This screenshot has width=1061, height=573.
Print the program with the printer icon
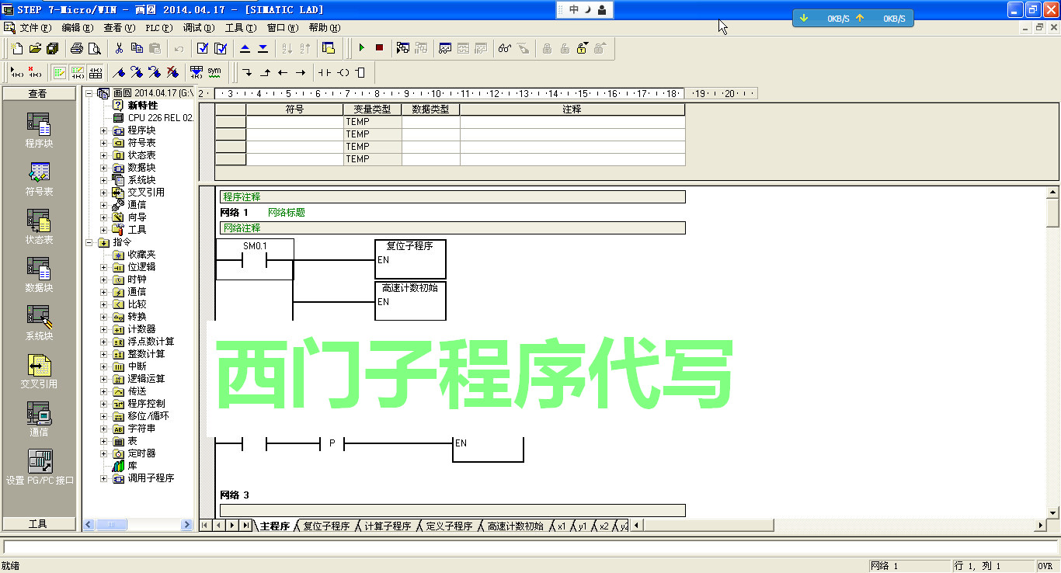[77, 48]
